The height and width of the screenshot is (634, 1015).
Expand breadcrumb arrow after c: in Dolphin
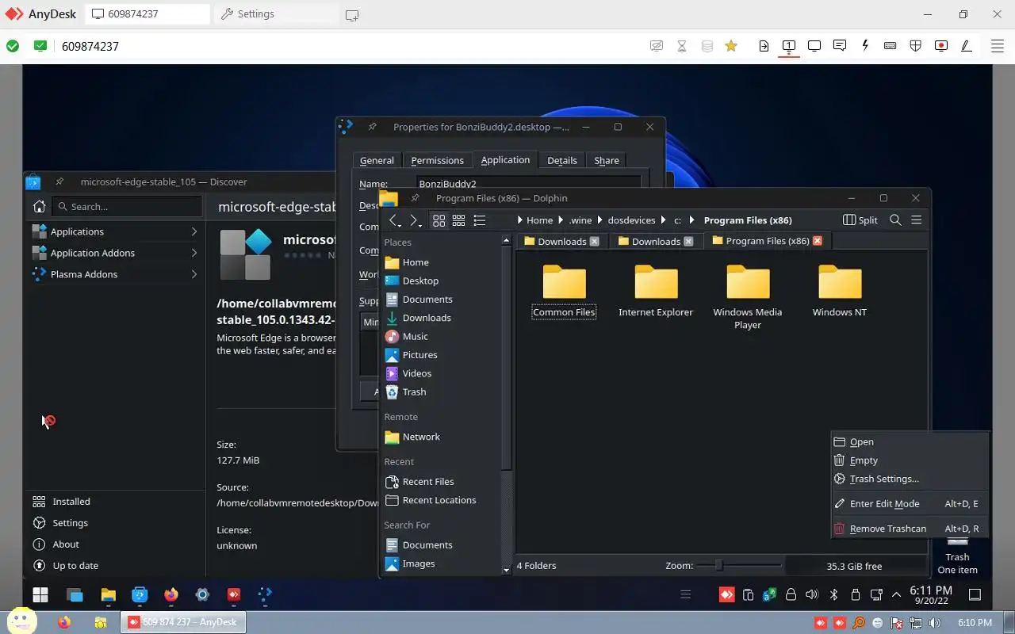pyautogui.click(x=691, y=220)
